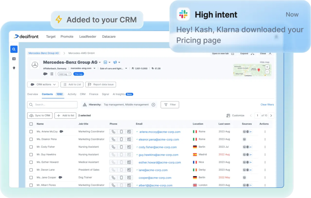Click the Dealfront logo
The height and width of the screenshot is (198, 311).
point(27,36)
